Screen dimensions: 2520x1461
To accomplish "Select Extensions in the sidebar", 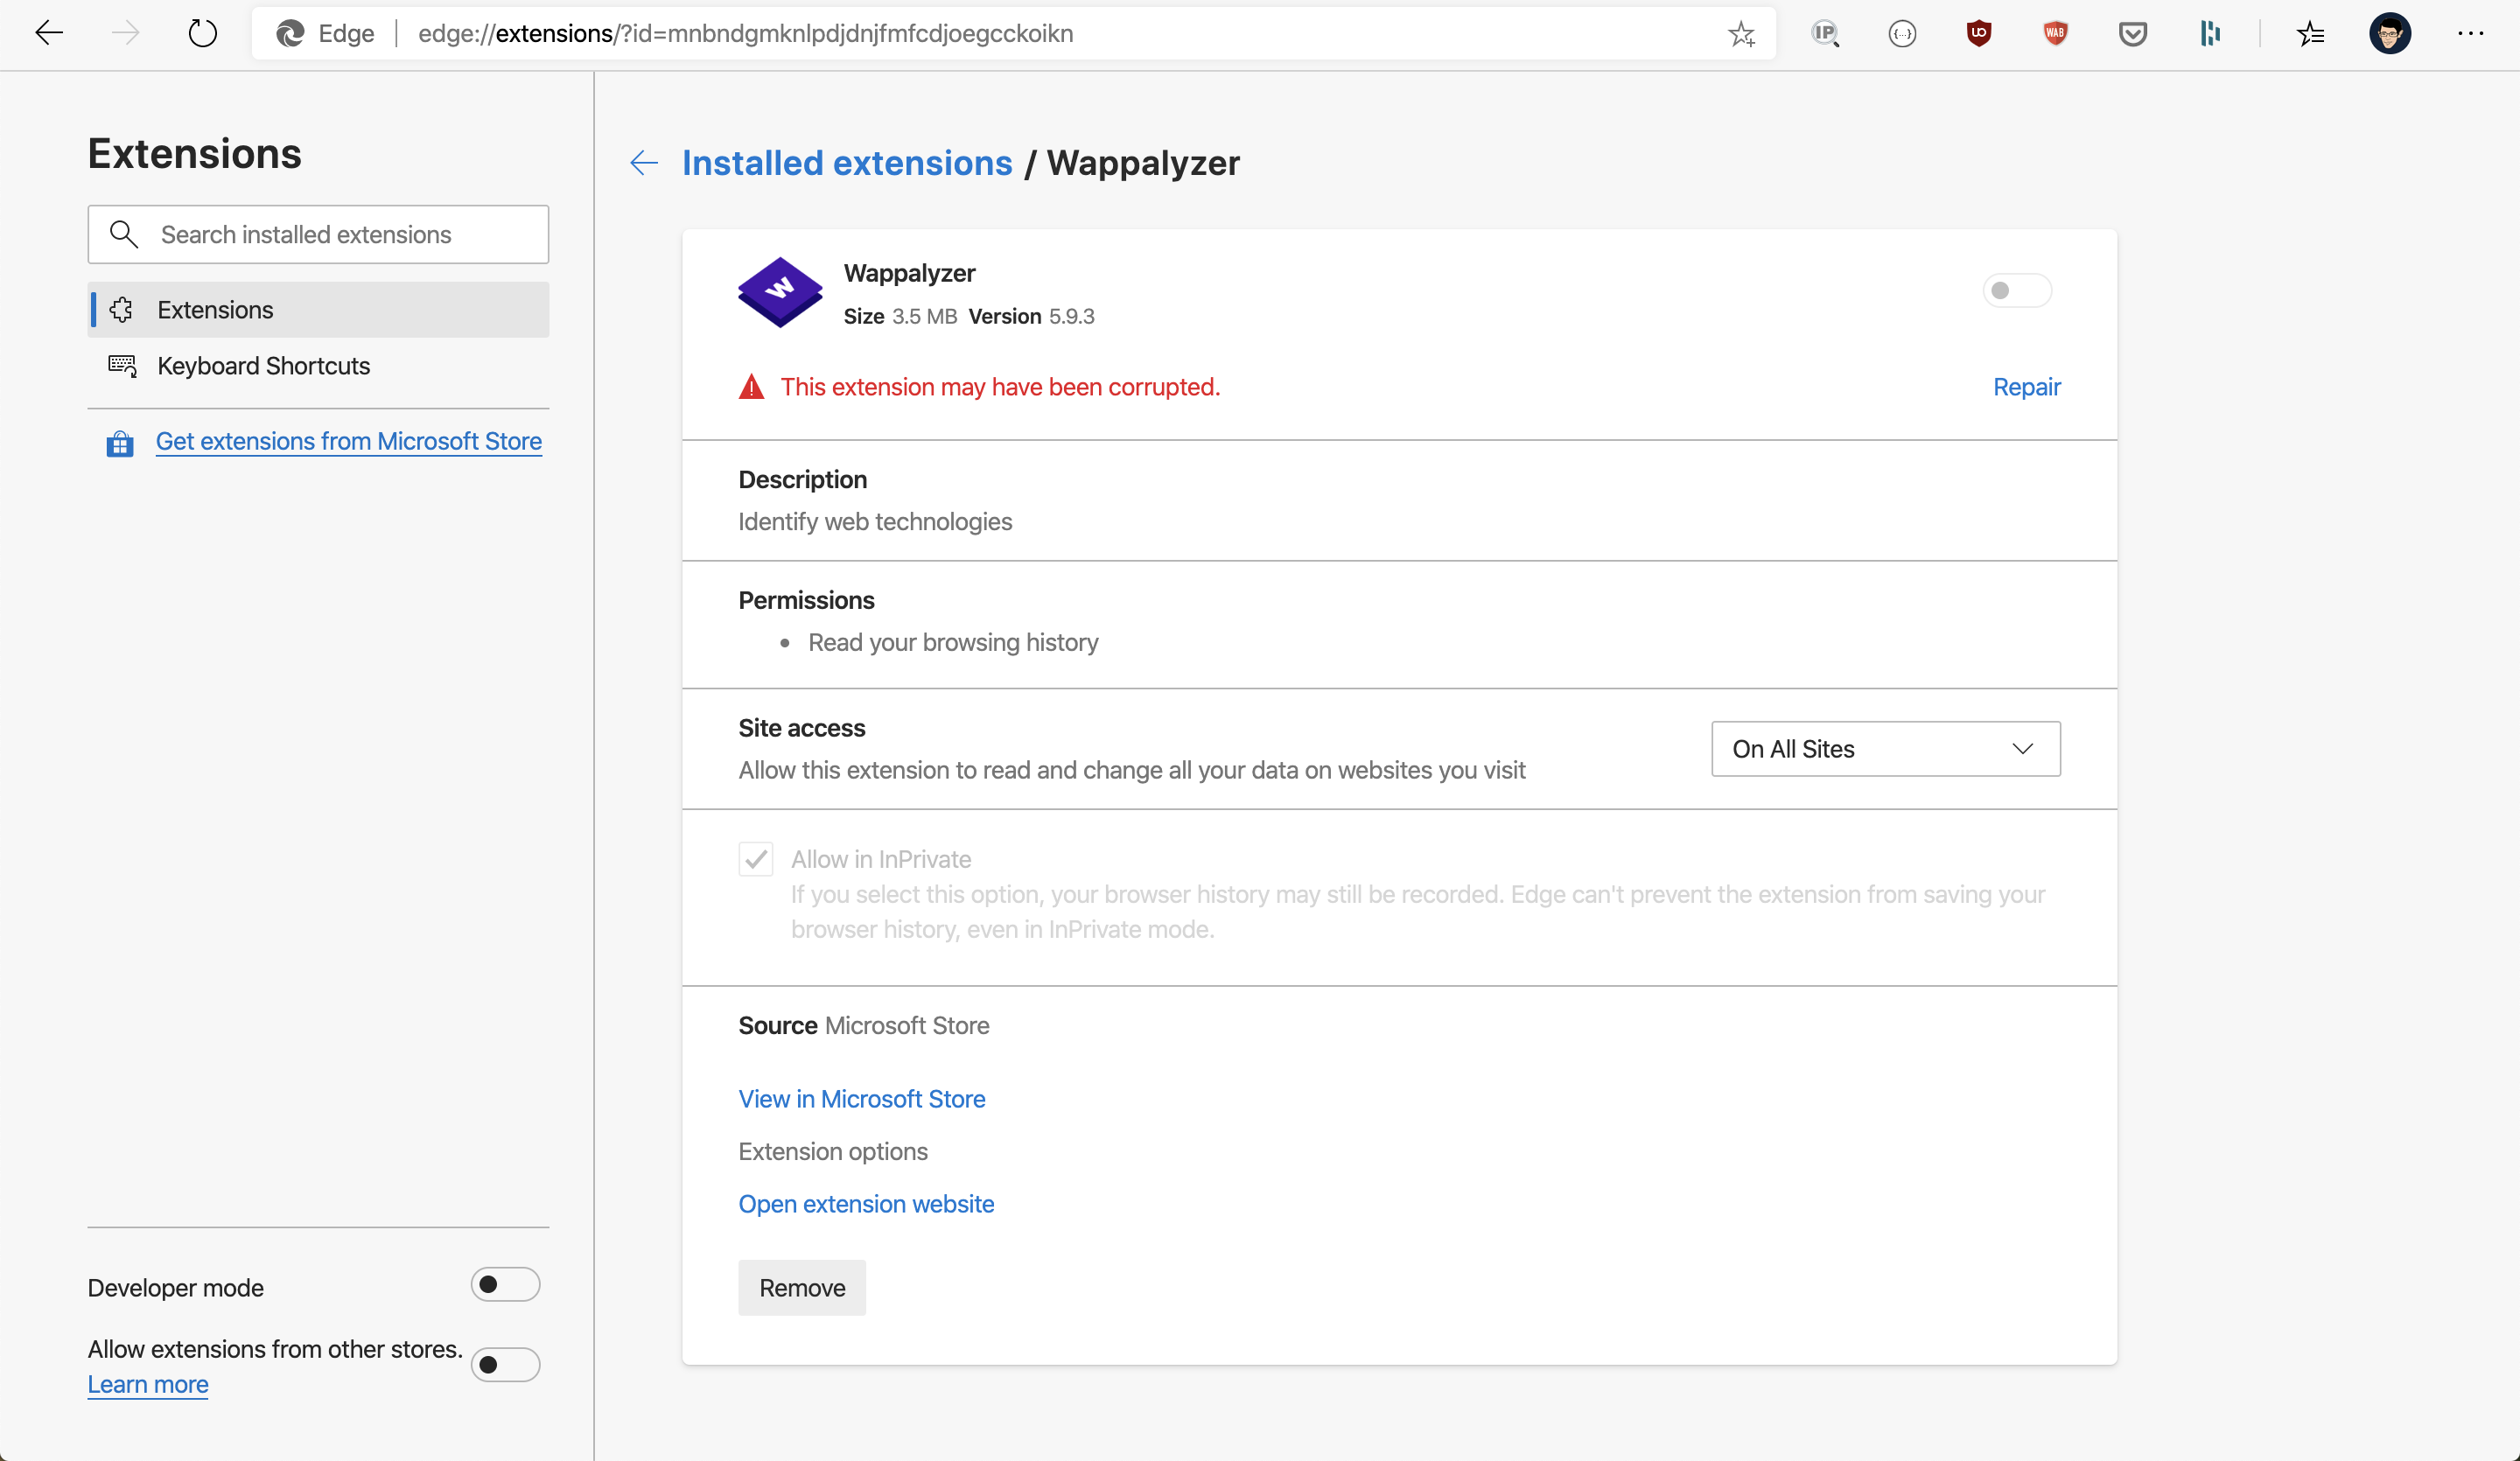I will 318,310.
